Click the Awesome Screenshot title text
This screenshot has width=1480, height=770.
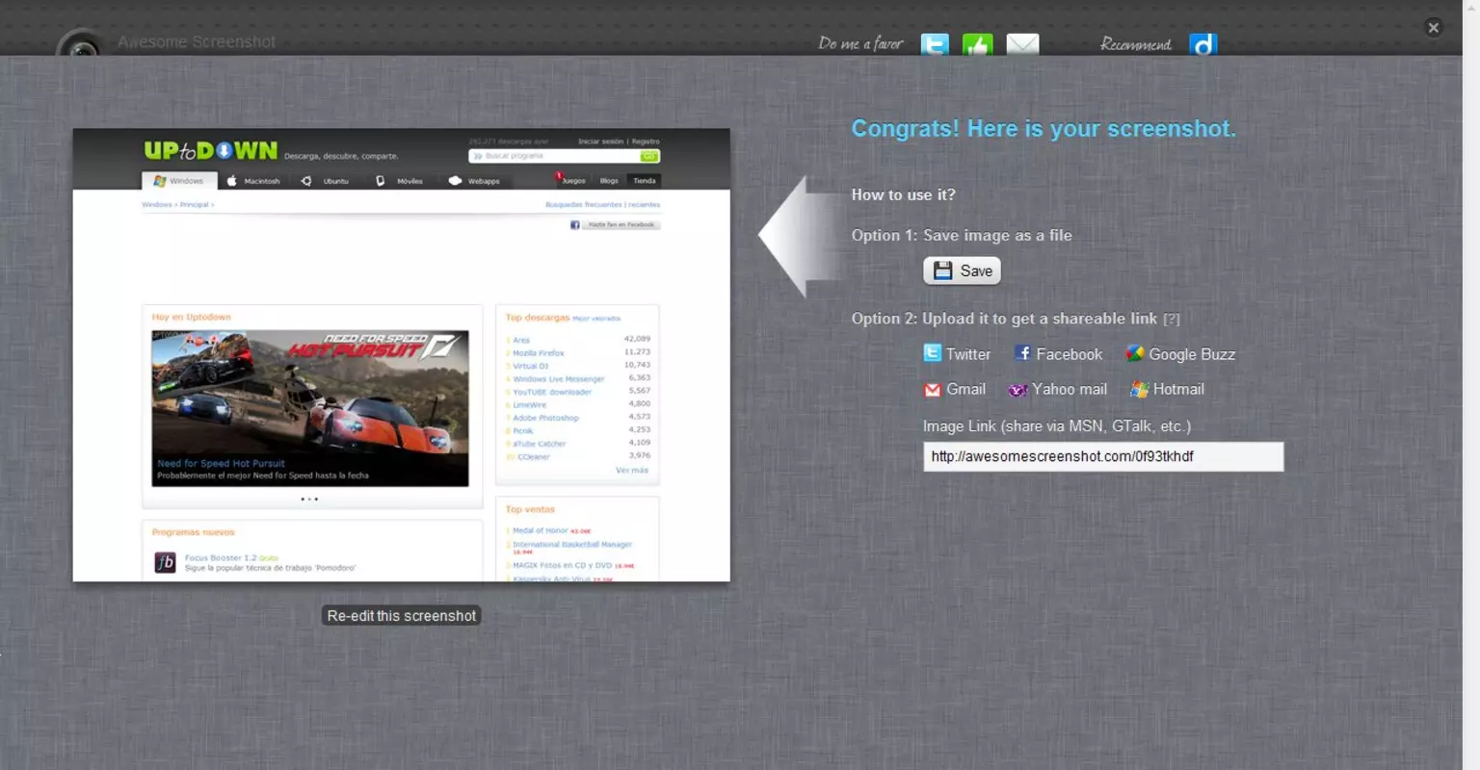pos(196,42)
